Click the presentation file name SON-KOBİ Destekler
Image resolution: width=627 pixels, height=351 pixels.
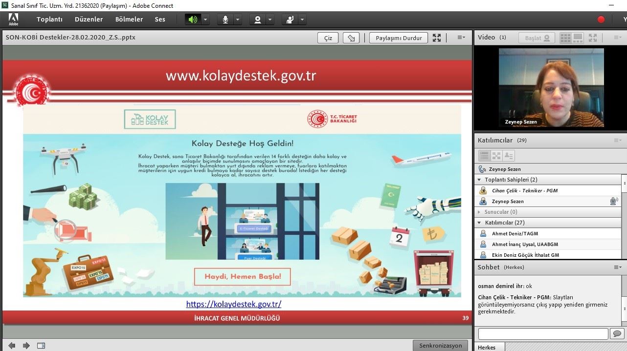[x=70, y=38]
